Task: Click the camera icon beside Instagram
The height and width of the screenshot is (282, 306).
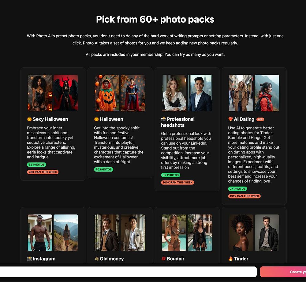Action: coord(29,259)
